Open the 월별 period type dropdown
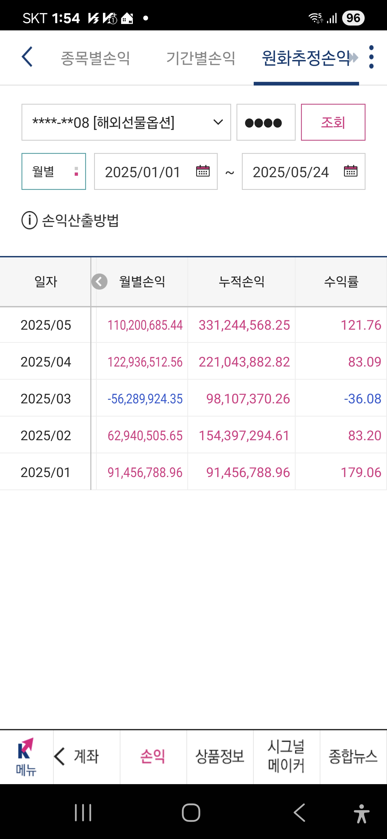Screen dimensions: 387x839 click(54, 171)
